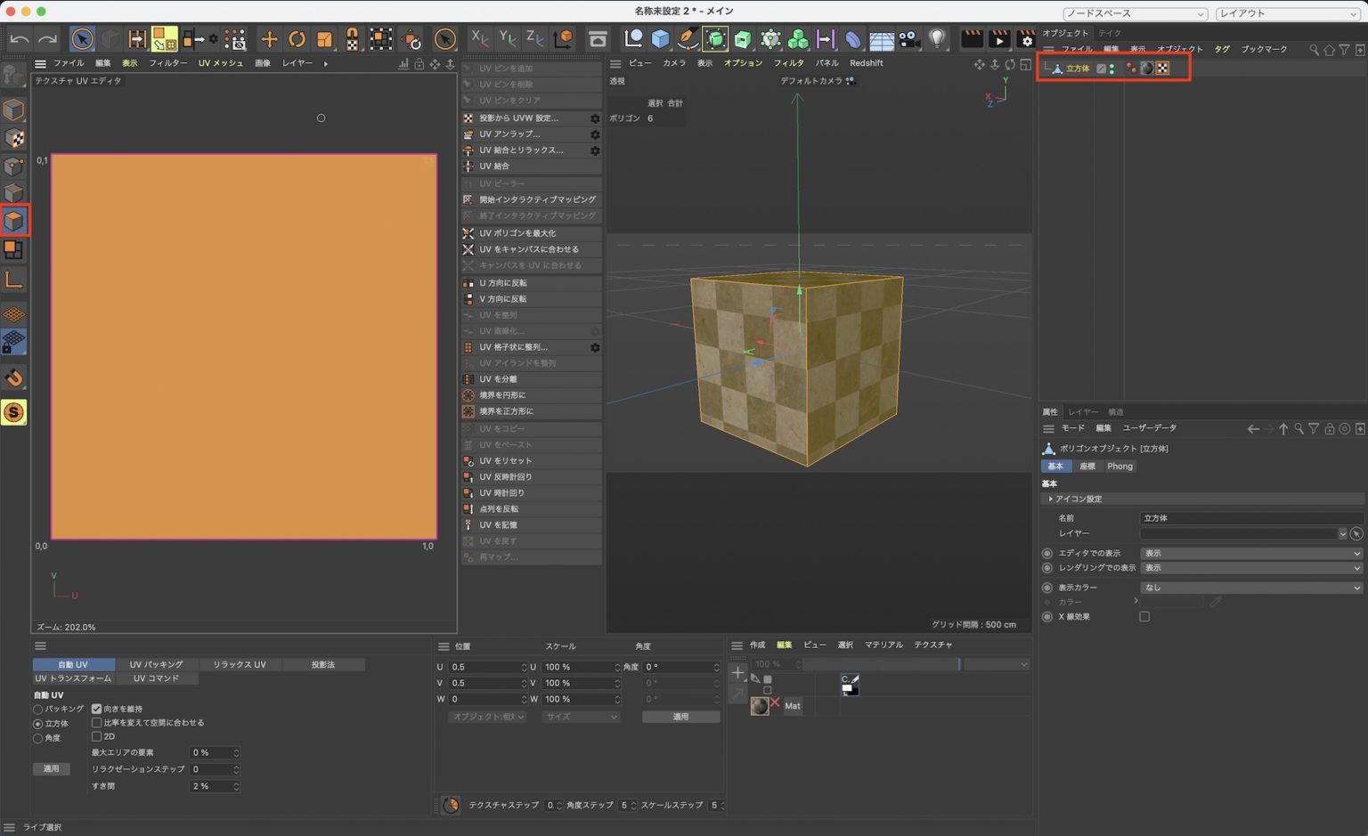Click the checkerboard texture tag on 立方体
The height and width of the screenshot is (836, 1368).
1163,68
